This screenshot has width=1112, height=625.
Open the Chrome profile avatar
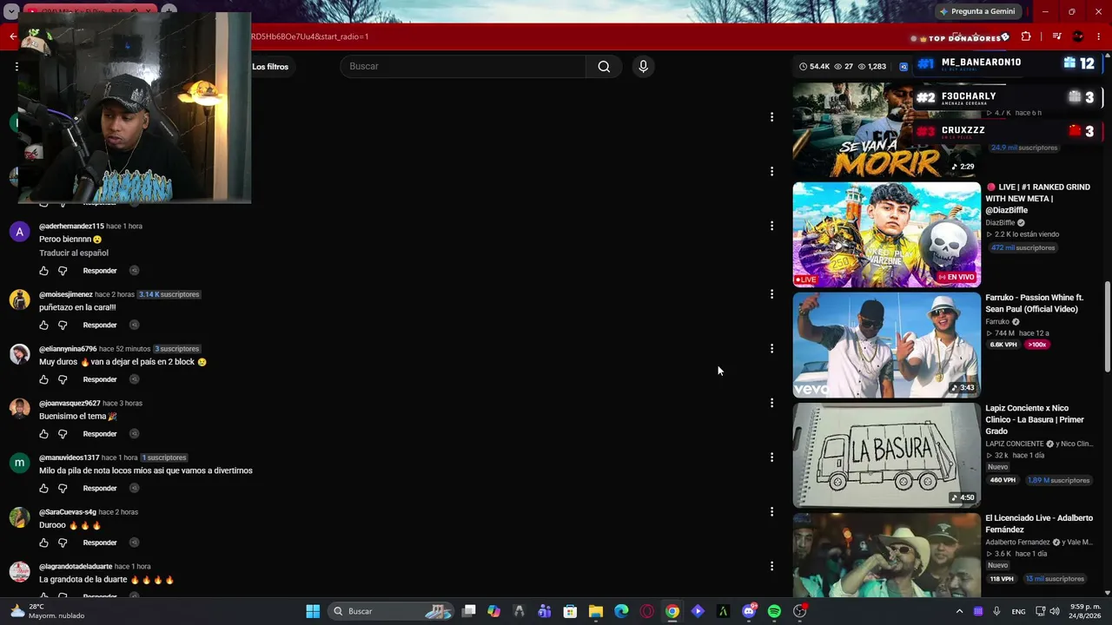(x=1078, y=36)
